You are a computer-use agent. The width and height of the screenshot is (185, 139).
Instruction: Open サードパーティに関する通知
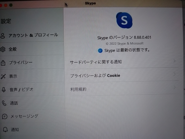(x=124, y=62)
